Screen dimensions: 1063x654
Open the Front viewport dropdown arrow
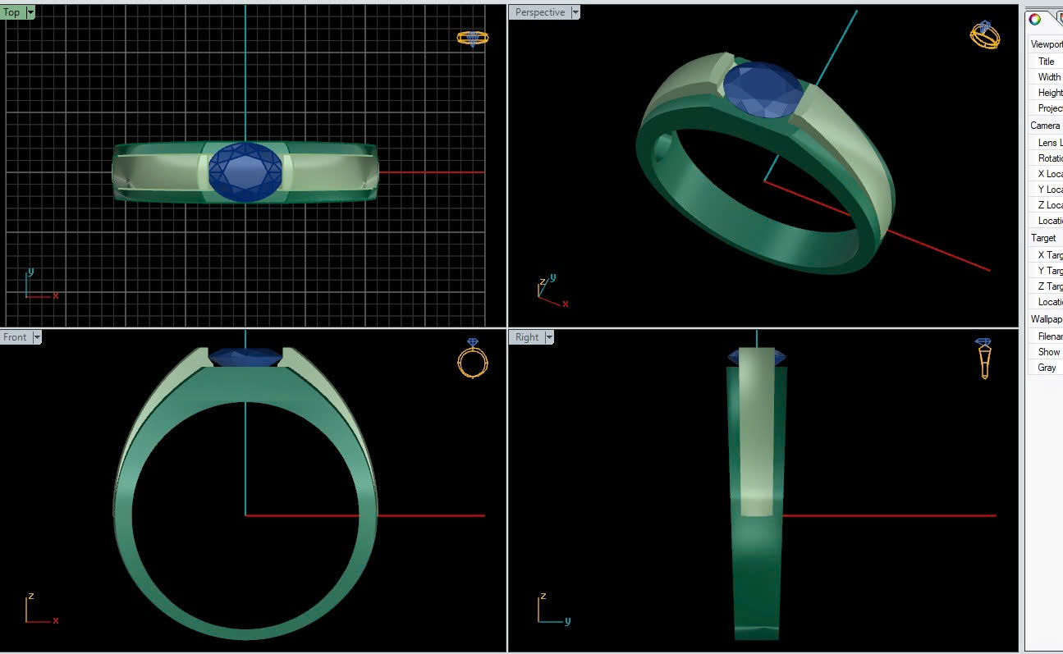[37, 337]
